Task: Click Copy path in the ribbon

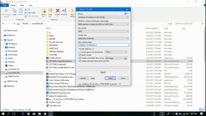Action: click(30, 13)
